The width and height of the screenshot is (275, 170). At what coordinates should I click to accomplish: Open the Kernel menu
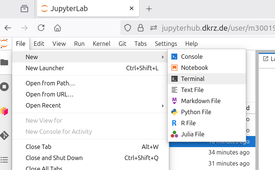coord(101,44)
